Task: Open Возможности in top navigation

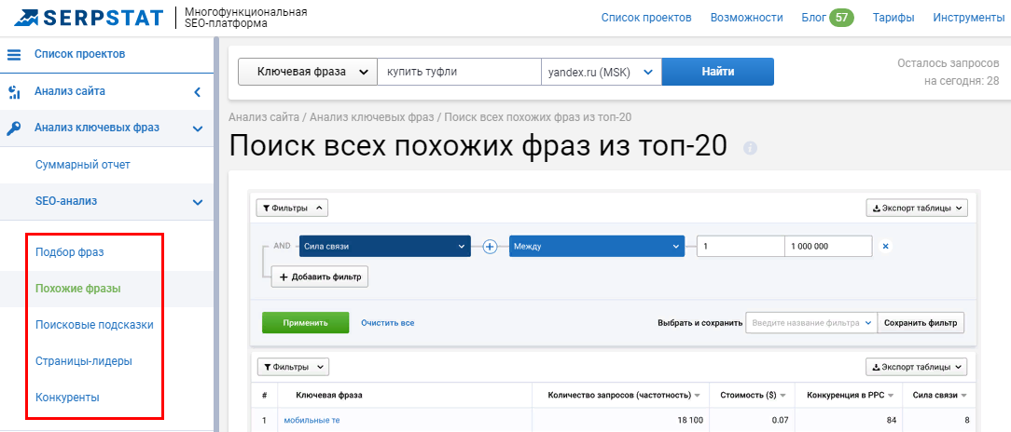Action: [x=747, y=18]
